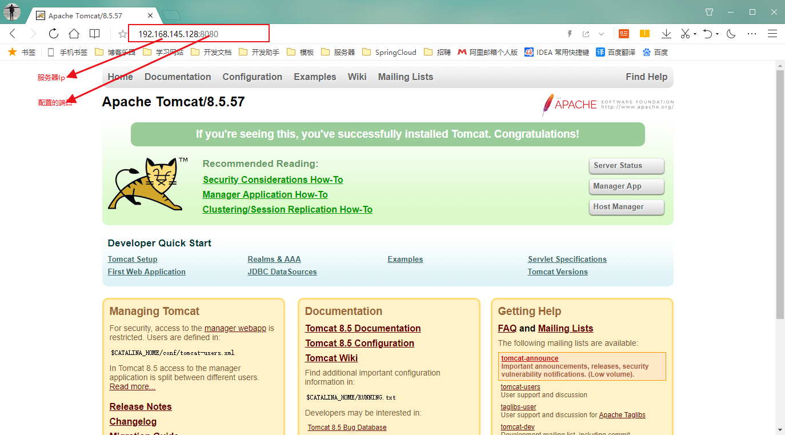Click the share page icon in the address bar

(x=586, y=34)
